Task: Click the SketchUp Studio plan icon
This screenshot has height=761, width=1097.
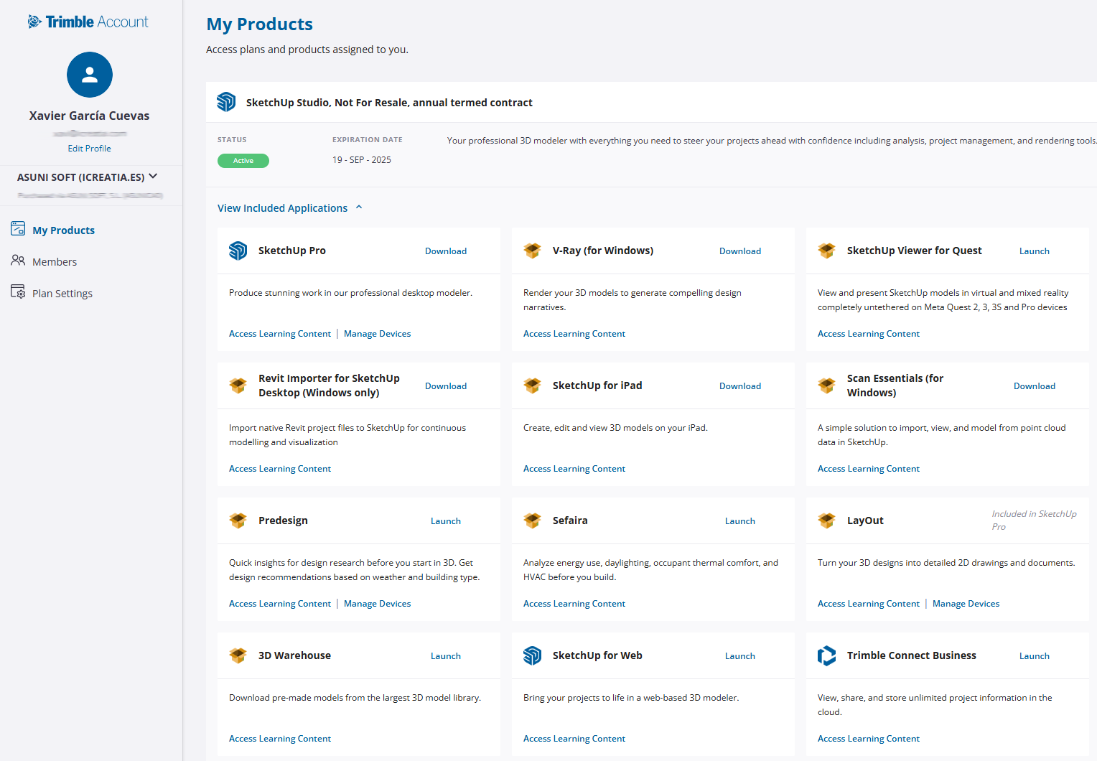Action: click(226, 102)
